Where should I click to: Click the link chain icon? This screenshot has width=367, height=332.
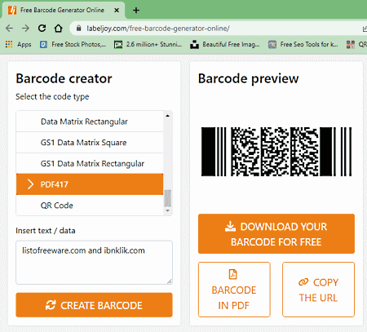point(303,282)
